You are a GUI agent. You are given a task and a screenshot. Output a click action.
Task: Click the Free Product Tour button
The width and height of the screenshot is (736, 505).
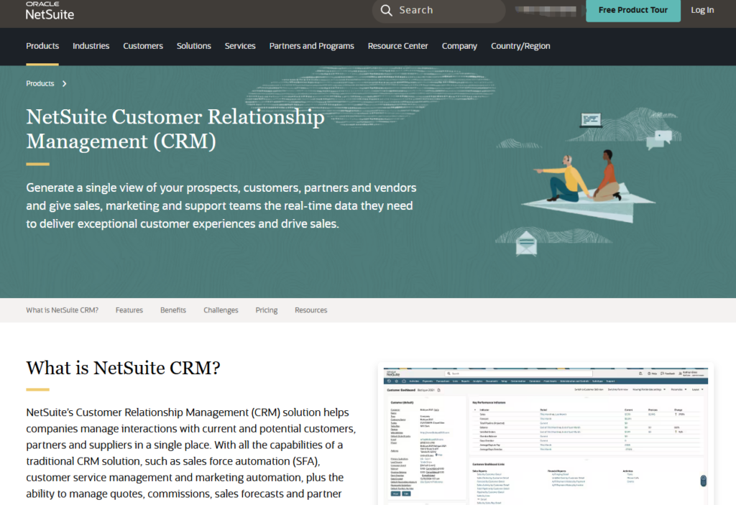[x=632, y=10]
